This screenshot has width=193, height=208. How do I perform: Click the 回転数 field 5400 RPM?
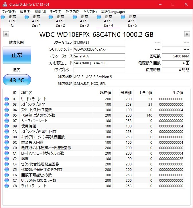pos(176,56)
